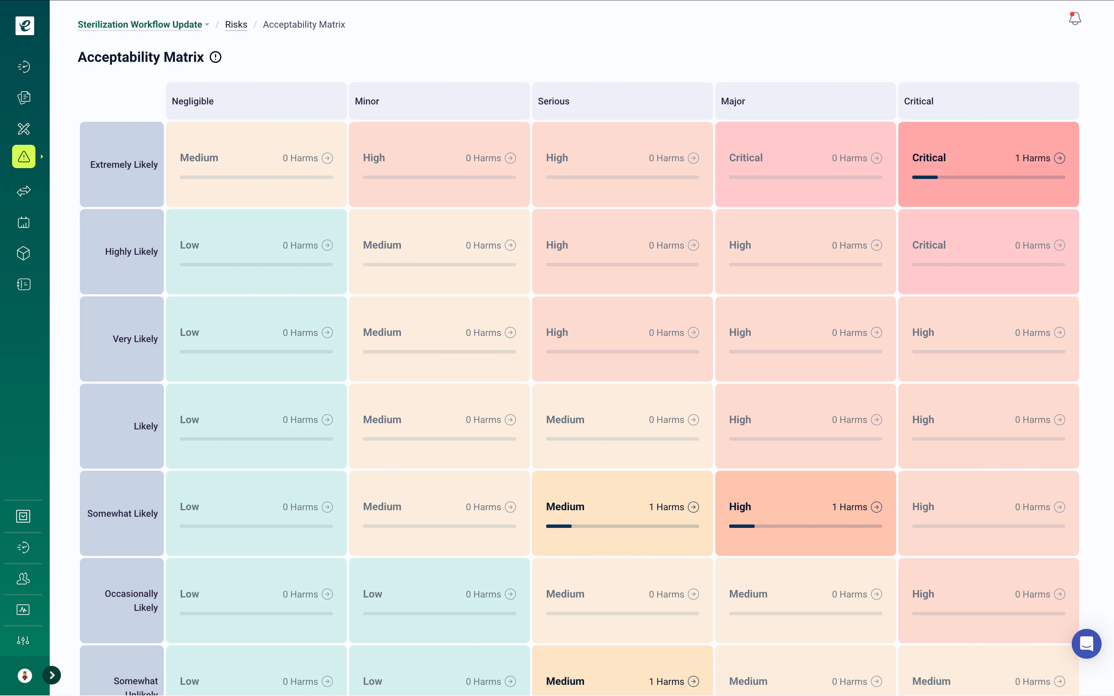Viewport: 1114px width, 696px height.
Task: Open the user avatar at sidebar bottom
Action: point(24,675)
